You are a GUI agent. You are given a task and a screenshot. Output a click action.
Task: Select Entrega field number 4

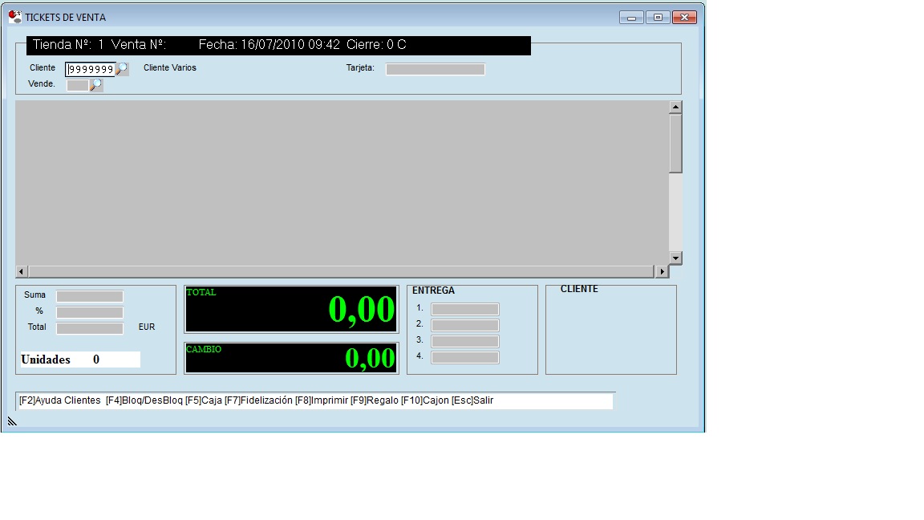[x=464, y=357]
